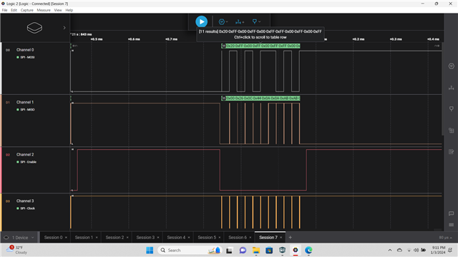Viewport: 458px width, 257px height.
Task: Click the green MISO decoded data bubble
Action: tap(260, 99)
